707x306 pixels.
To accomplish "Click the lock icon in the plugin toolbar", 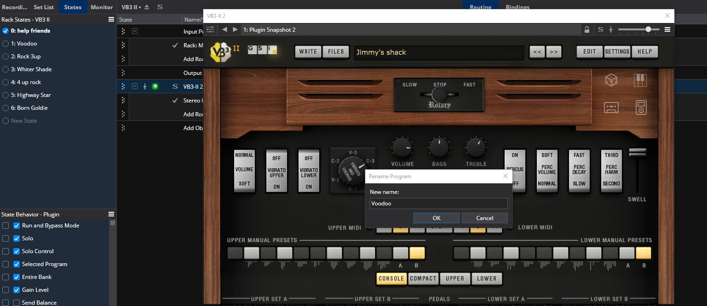I will tap(587, 29).
